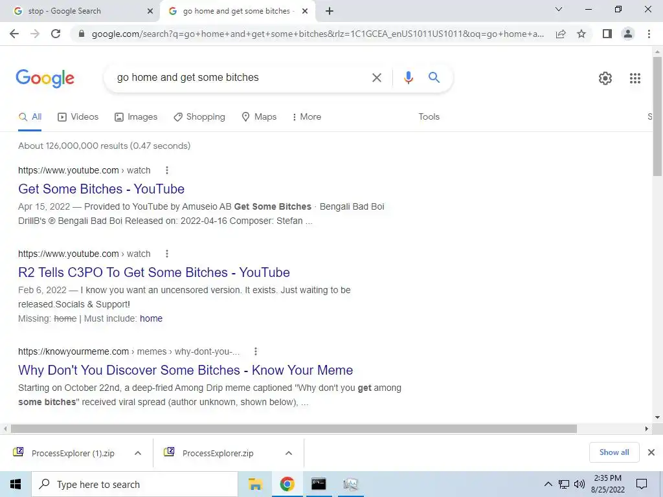Close the stop - Google Search tab
Viewport: 663px width, 497px height.
click(x=150, y=11)
